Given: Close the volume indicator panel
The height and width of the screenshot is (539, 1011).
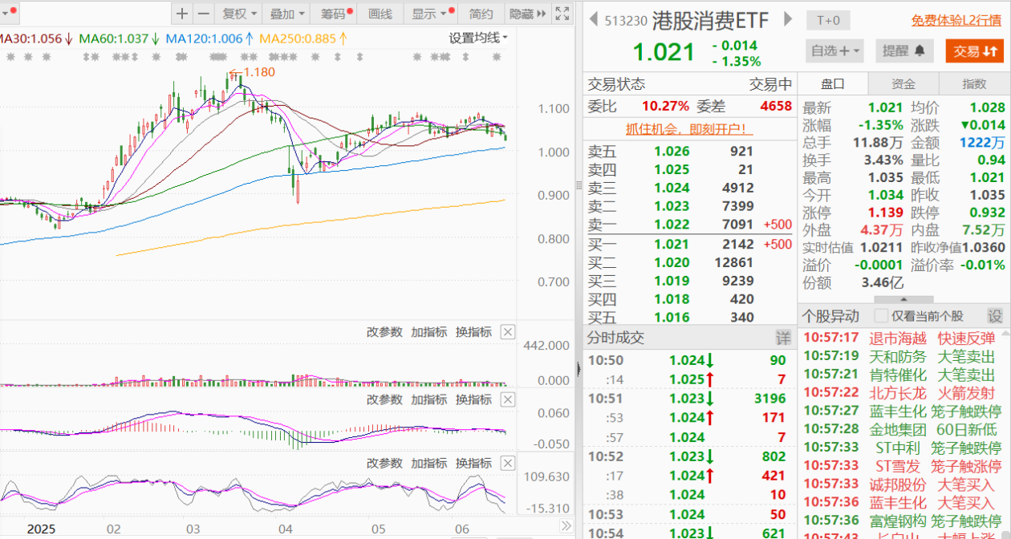Looking at the screenshot, I should [507, 332].
